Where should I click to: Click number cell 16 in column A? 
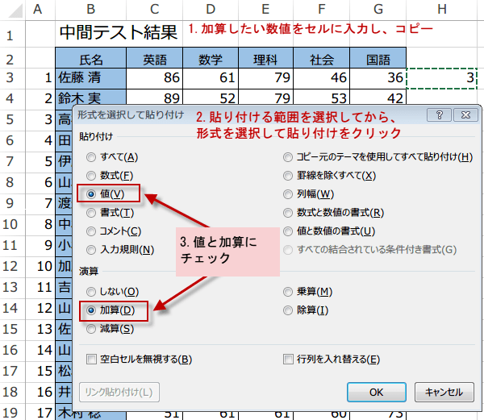coord(40,393)
